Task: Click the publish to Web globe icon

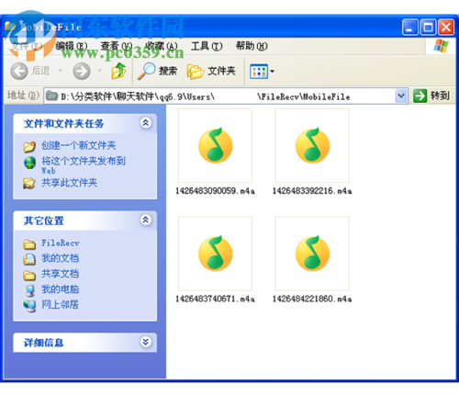Action: (x=30, y=163)
